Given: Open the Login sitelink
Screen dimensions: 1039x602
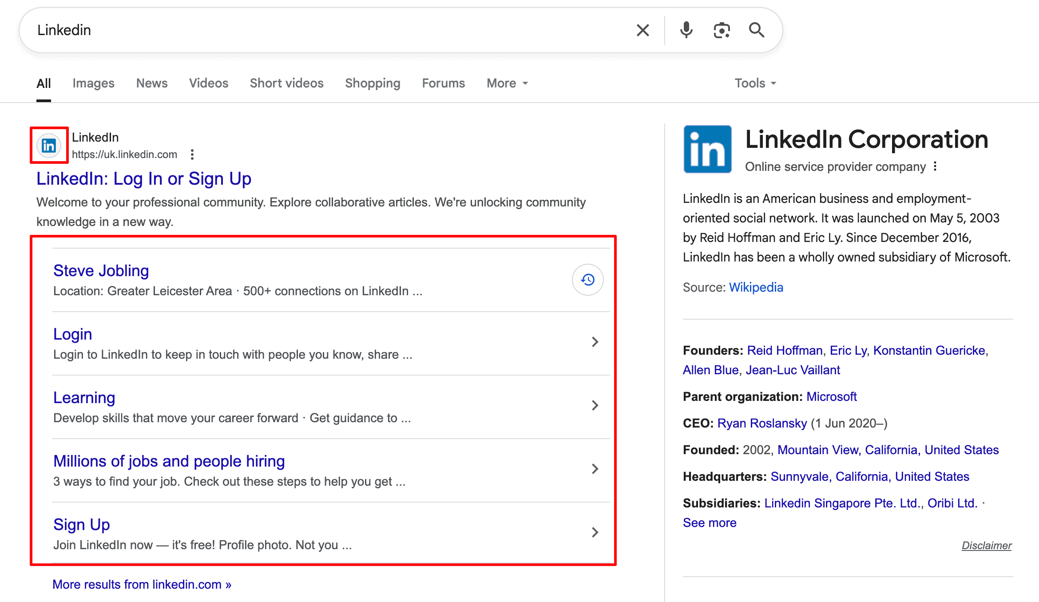Looking at the screenshot, I should tap(73, 334).
